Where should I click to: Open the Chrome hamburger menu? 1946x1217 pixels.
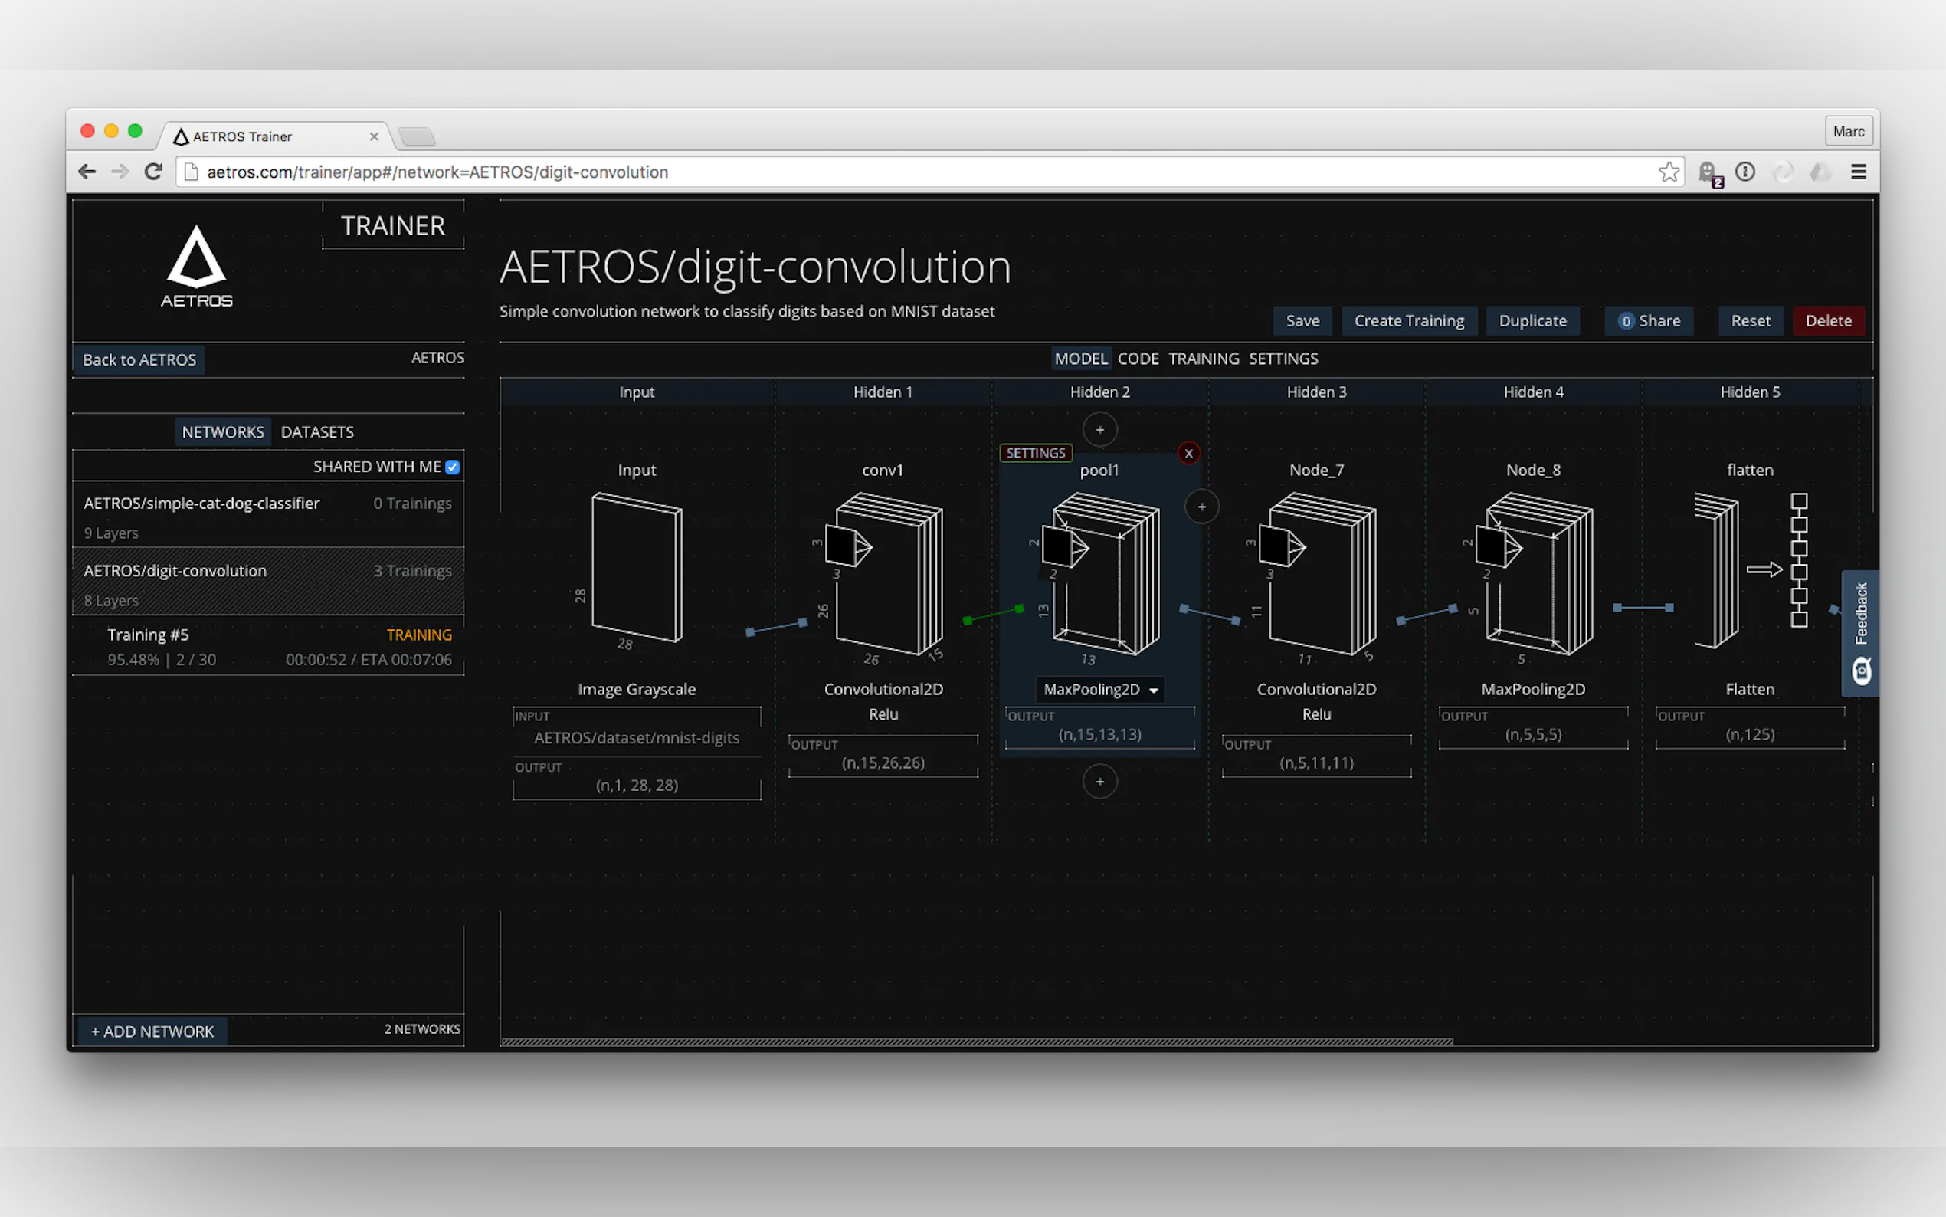point(1859,172)
